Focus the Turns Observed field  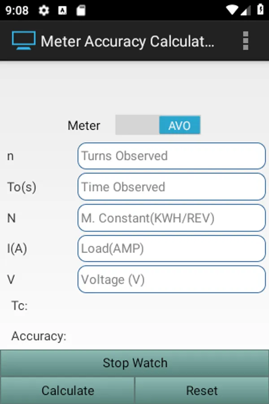tap(171, 156)
